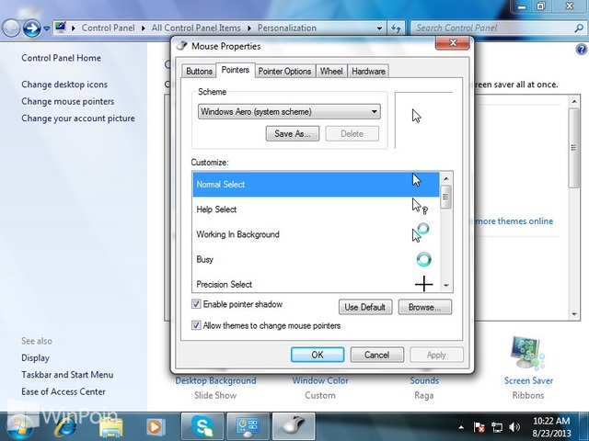Select the Help Select pointer row
This screenshot has width=589, height=441.
(x=316, y=209)
